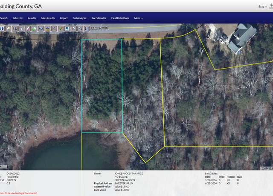The image size is (273, 196).
Task: Click sale date 1/27/2006
Action: (211, 180)
